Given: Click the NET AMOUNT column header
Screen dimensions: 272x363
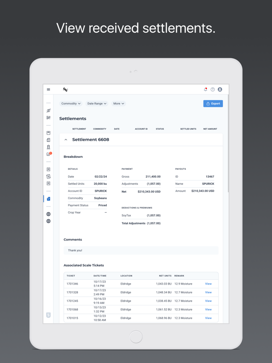Looking at the screenshot, I should pyautogui.click(x=210, y=129).
